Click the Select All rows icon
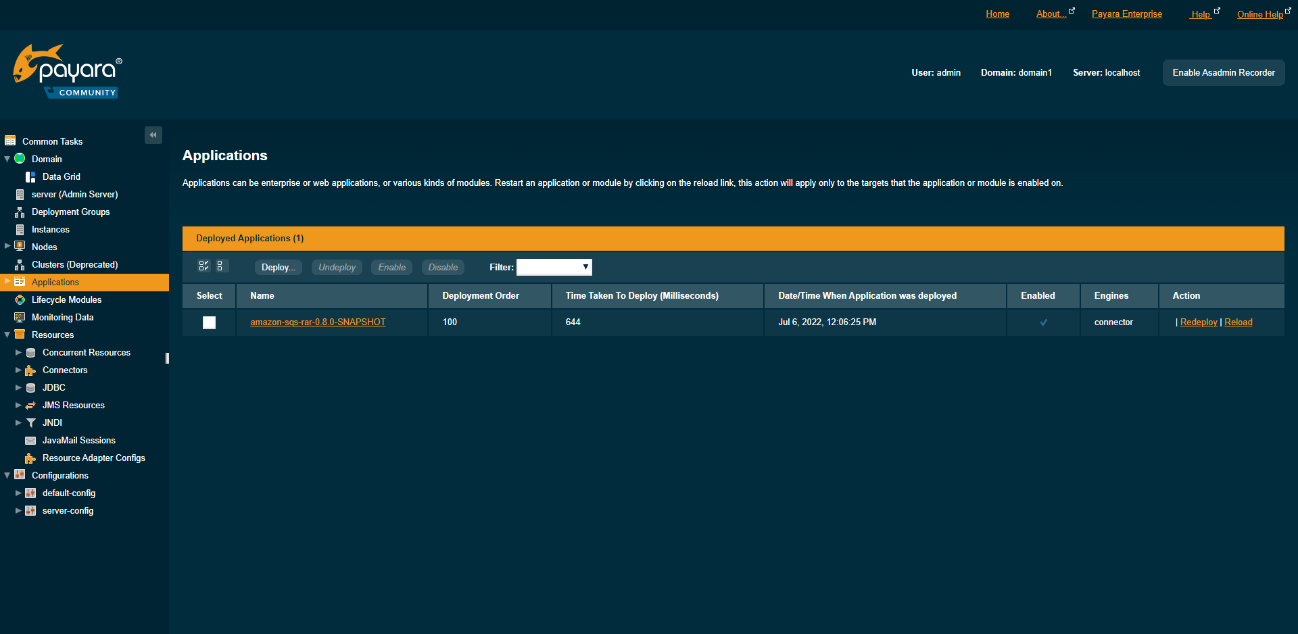Viewport: 1298px width, 634px height. (x=203, y=266)
